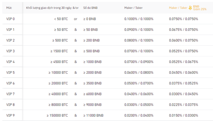The height and width of the screenshot is (121, 213).
Task: Select the VIP 1 level row label
Action: (11, 30)
